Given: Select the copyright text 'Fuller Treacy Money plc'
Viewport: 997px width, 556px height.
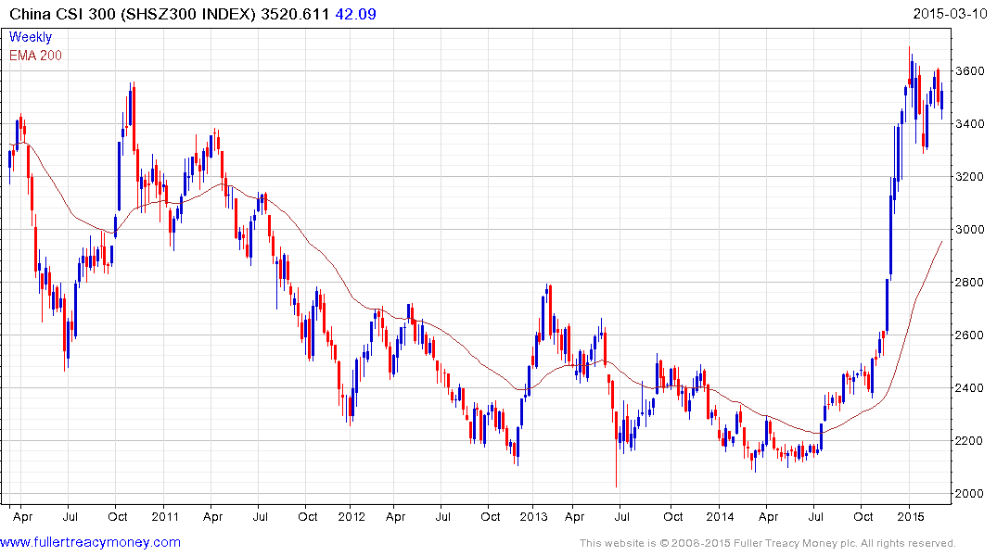Looking at the screenshot, I should (x=795, y=543).
